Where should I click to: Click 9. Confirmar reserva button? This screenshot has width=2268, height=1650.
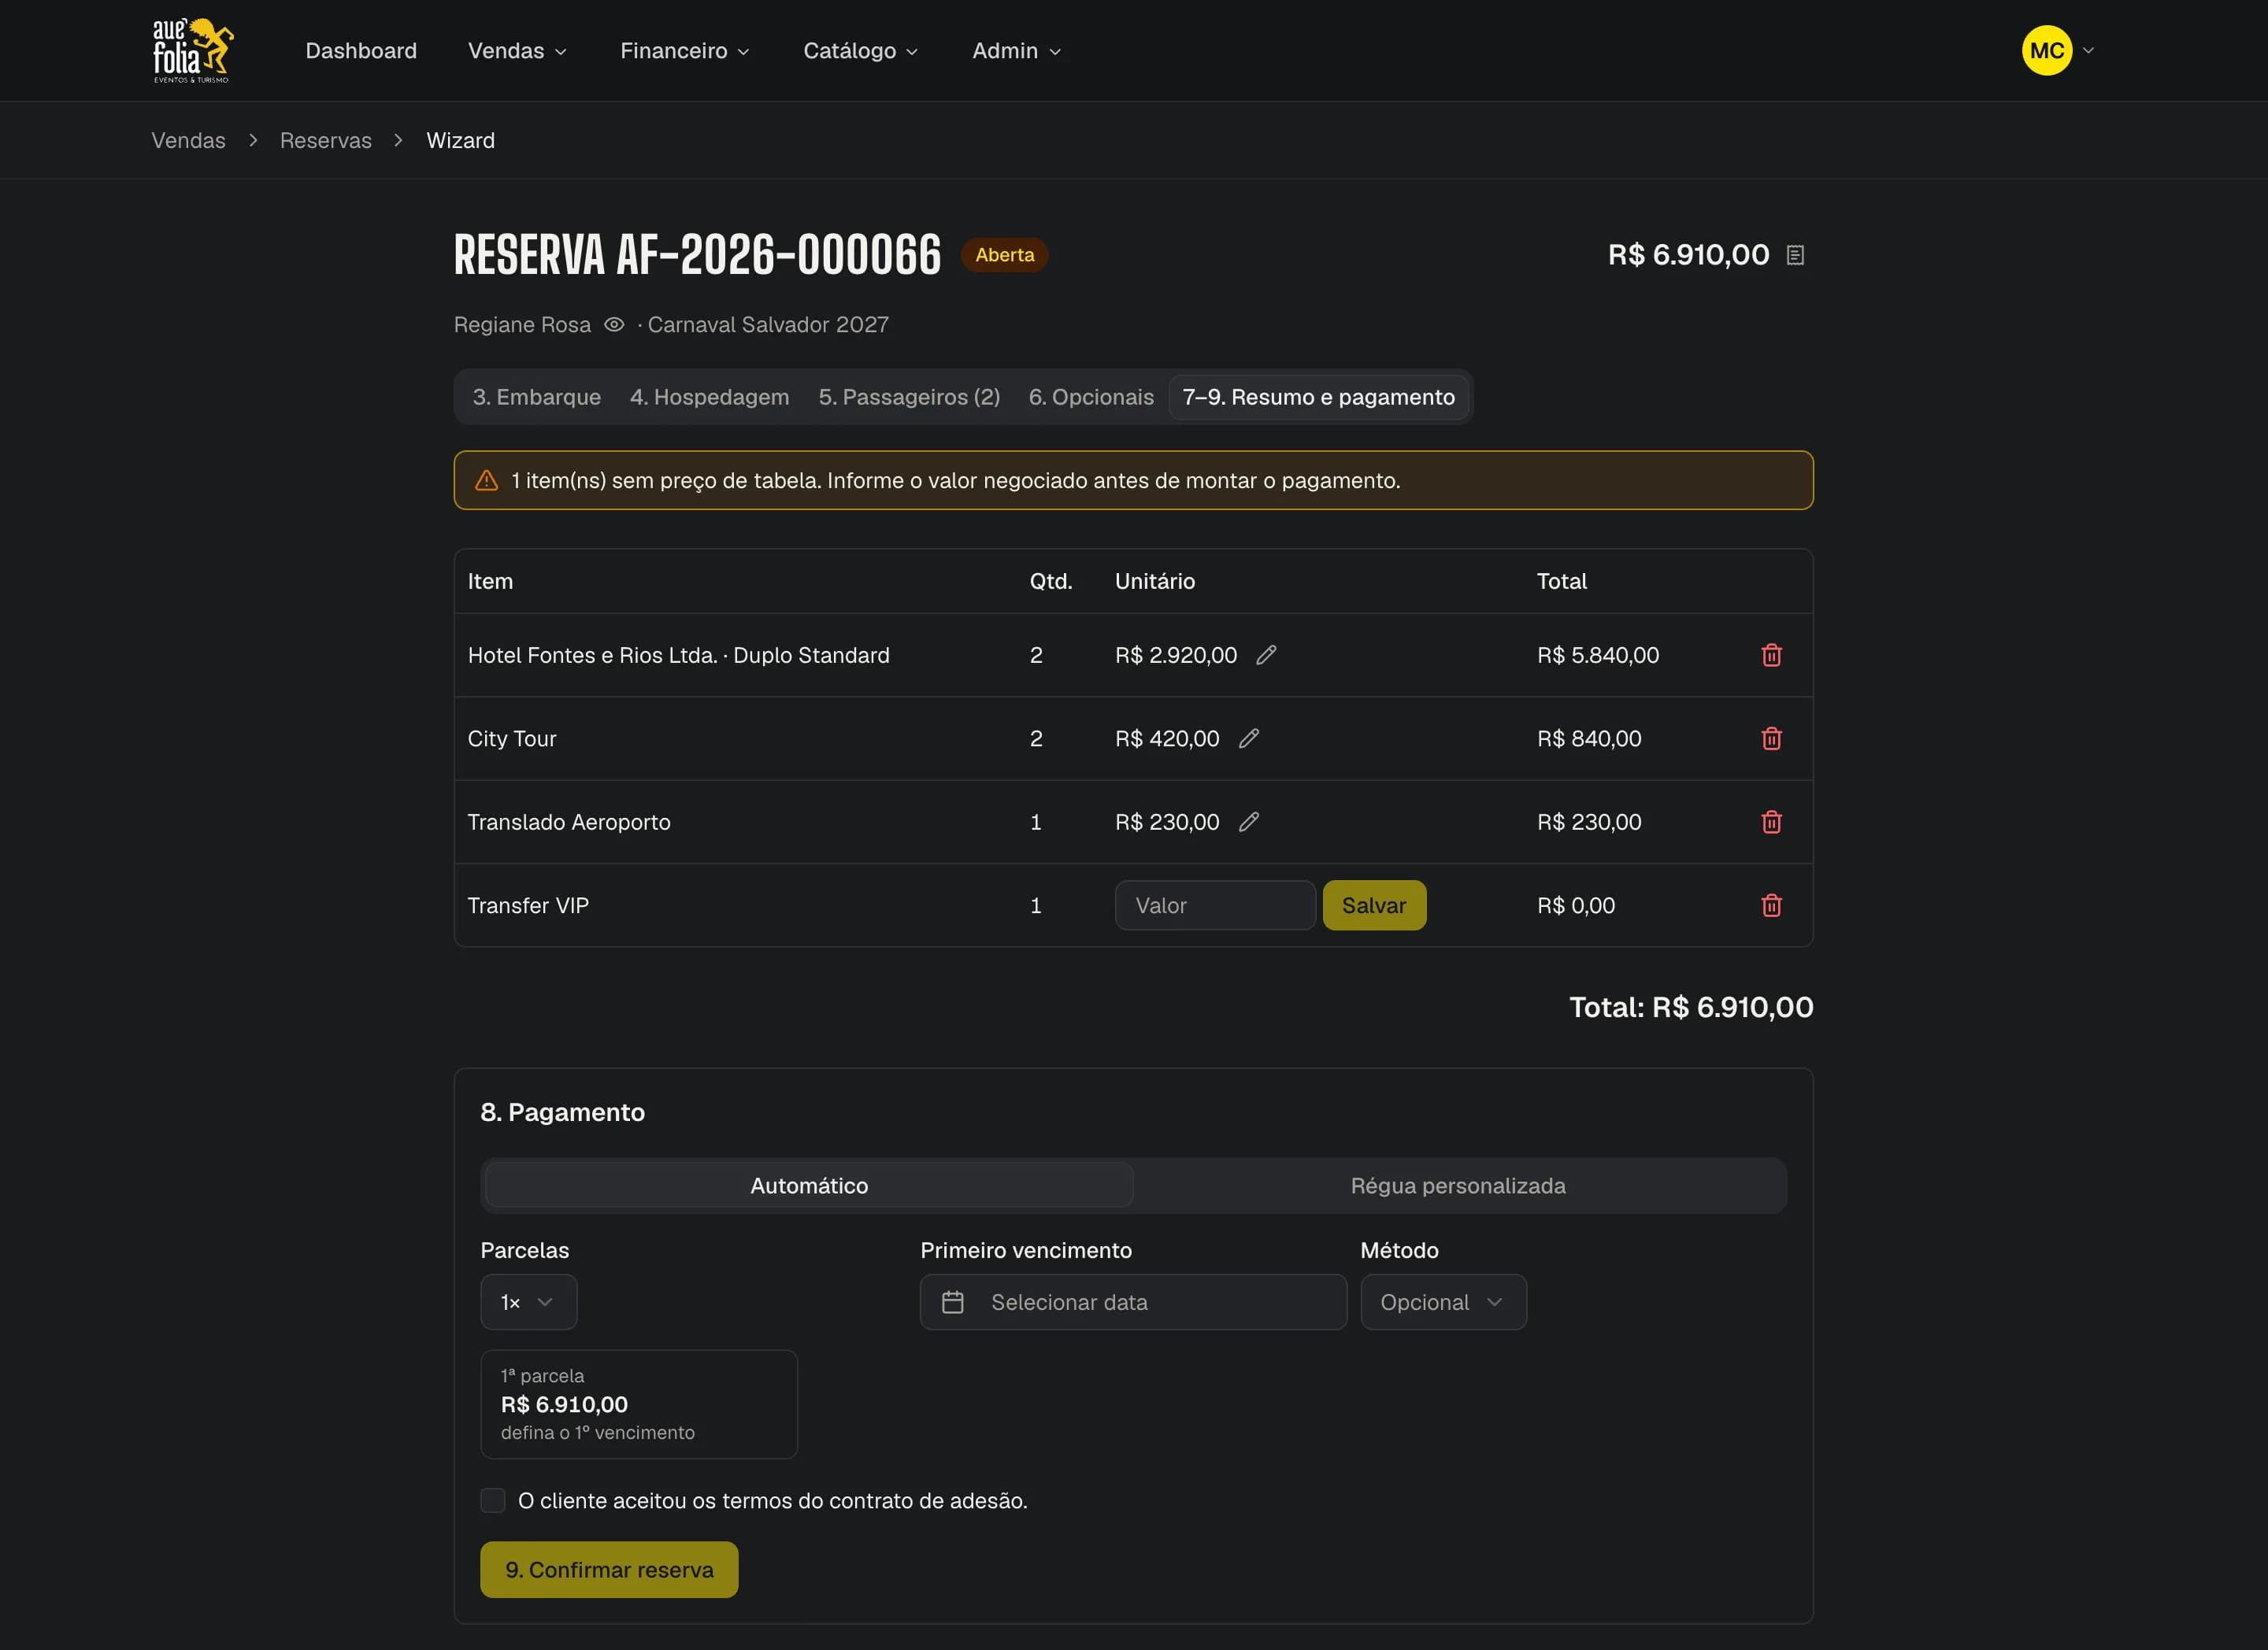coord(609,1569)
